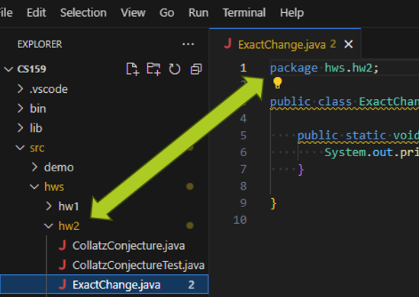Click the magenta closing brace on line 7

301,170
